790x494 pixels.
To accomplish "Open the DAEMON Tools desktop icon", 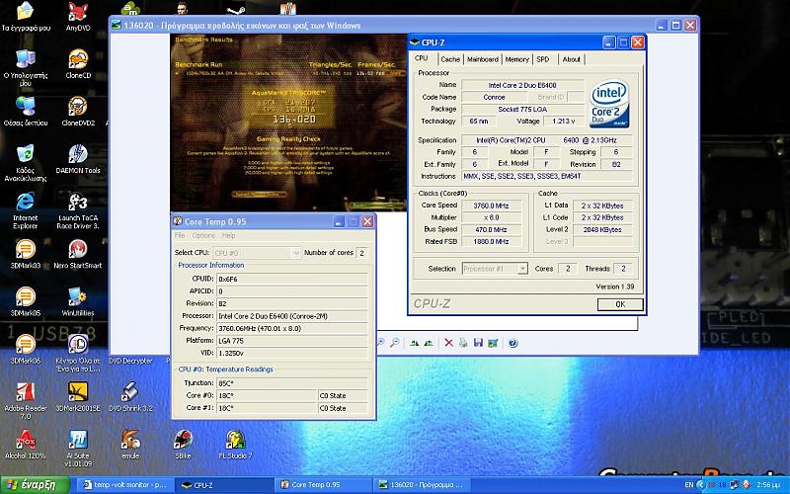I will tap(79, 155).
